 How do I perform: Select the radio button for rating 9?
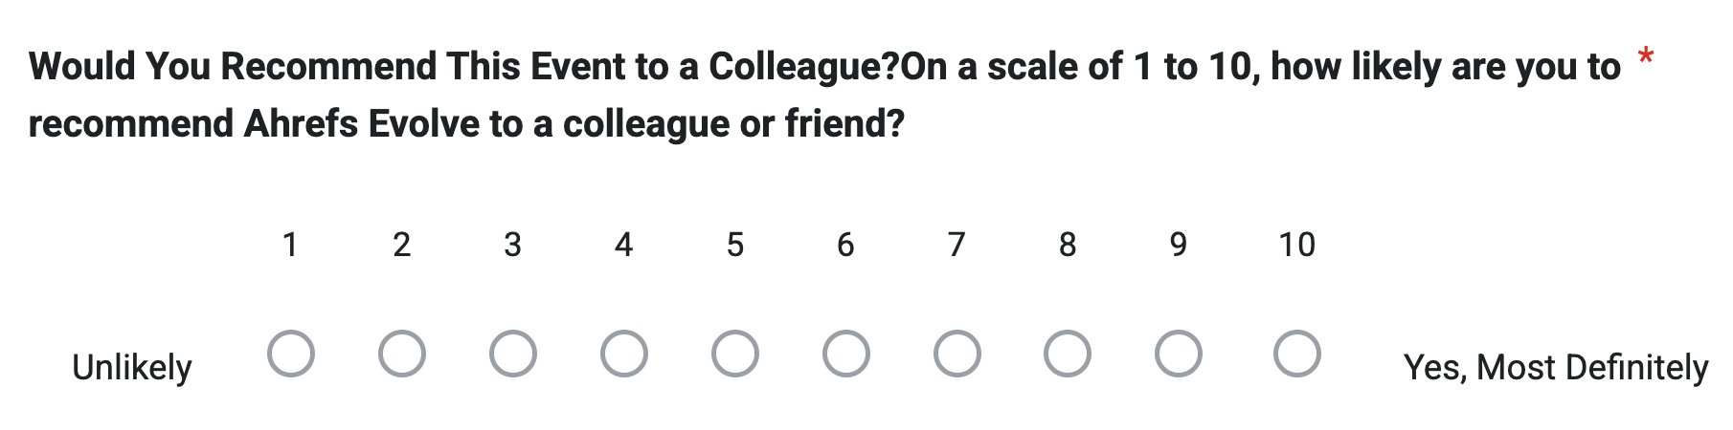coord(1179,355)
